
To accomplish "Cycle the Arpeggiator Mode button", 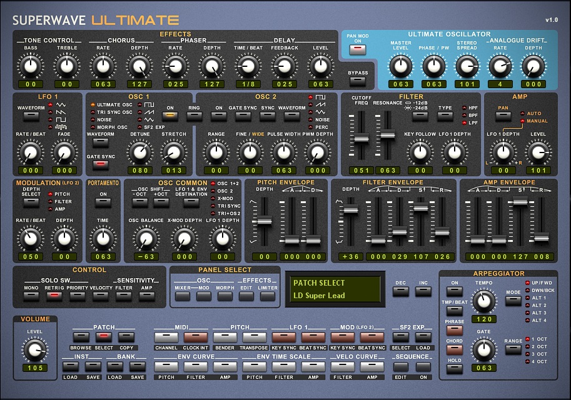I will pos(513,301).
